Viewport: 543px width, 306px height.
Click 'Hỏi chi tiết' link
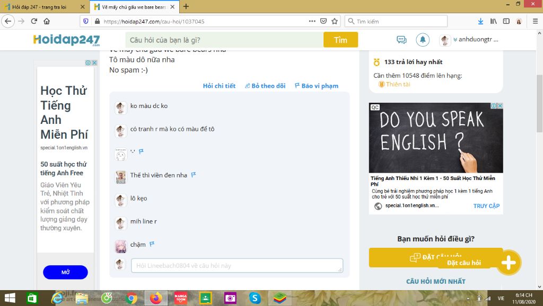coord(219,86)
